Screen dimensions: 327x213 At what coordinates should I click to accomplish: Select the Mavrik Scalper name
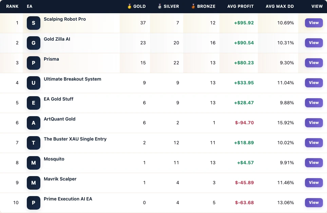(60, 179)
